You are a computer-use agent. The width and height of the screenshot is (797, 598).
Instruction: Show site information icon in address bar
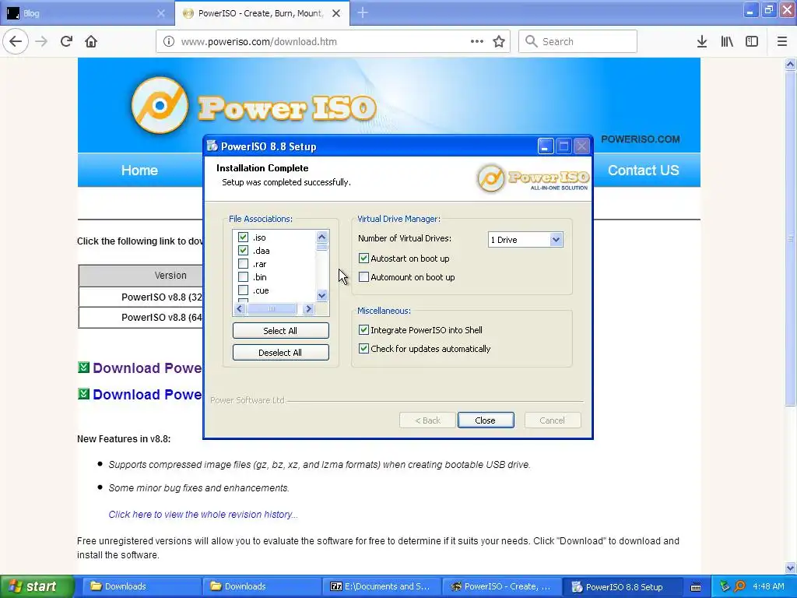pos(169,41)
